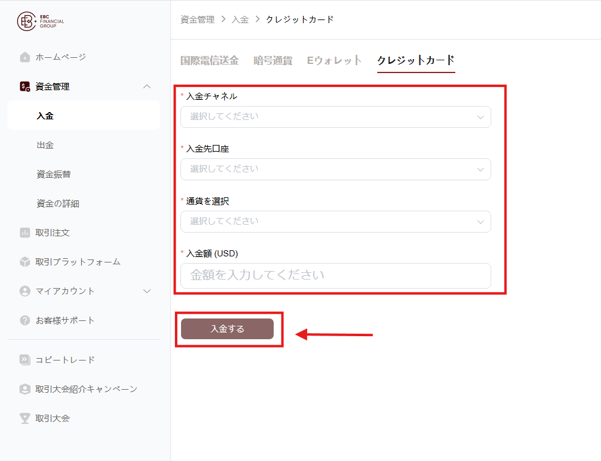Open 取引プラットフォーム in the sidebar

coord(78,262)
